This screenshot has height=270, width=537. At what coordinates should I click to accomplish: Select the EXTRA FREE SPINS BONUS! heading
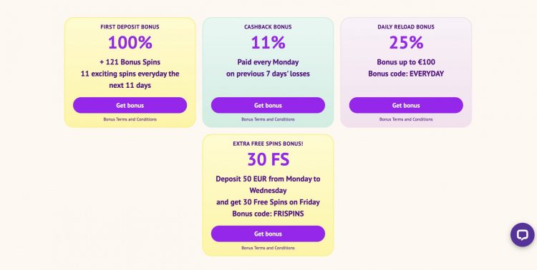pyautogui.click(x=268, y=144)
